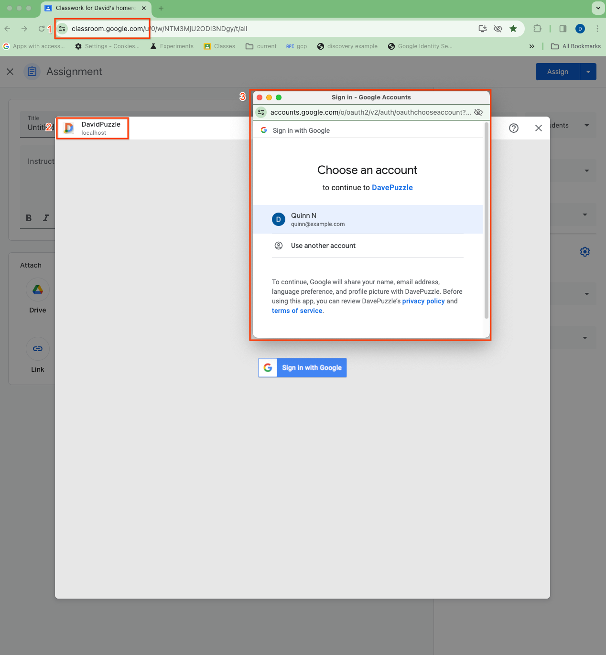Toggle the eye icon in the sign-in popup address bar
Screen dimensions: 606x655
[478, 112]
